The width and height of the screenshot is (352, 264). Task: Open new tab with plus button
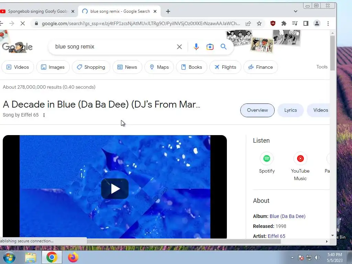tap(168, 11)
